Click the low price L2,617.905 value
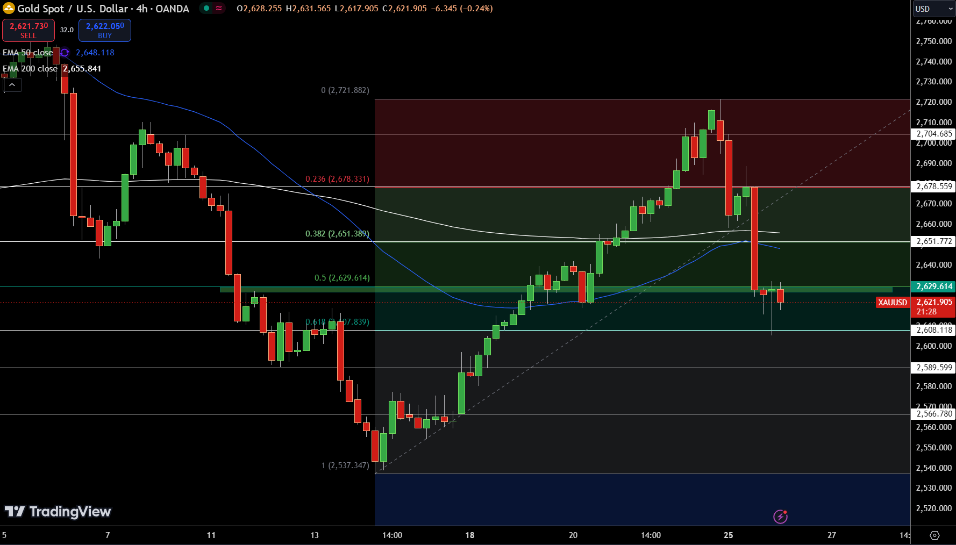Image resolution: width=956 pixels, height=545 pixels. 356,9
